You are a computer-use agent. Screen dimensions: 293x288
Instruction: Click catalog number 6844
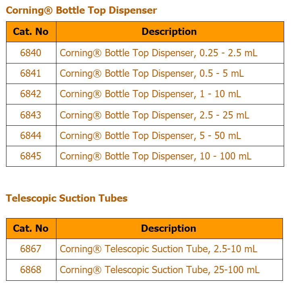point(31,135)
